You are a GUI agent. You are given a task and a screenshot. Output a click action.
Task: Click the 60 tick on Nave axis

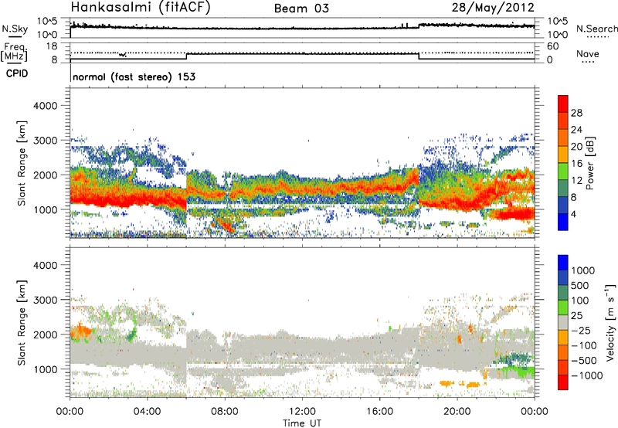tap(552, 46)
